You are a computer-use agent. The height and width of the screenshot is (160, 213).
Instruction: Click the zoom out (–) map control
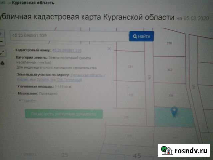coord(2,41)
